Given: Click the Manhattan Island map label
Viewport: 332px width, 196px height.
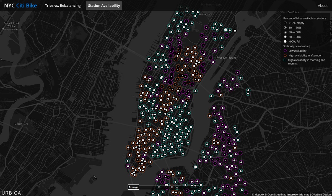Looking at the screenshot, I should pos(212,5).
